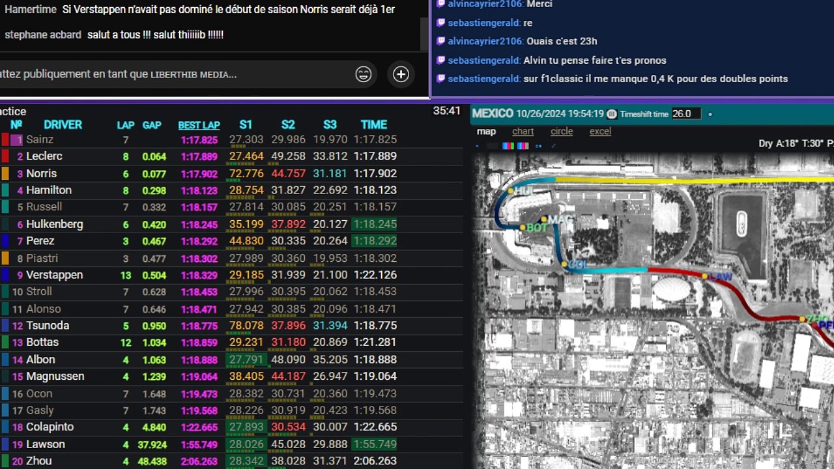Click the pause icon next to Timeshift time
Screen dimensions: 834x469
(612, 114)
